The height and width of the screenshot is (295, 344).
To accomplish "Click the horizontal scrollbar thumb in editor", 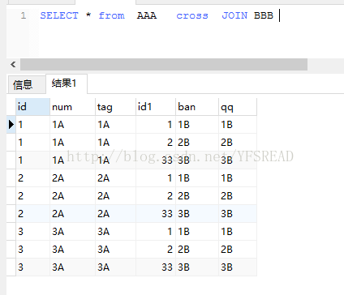I will (x=164, y=64).
